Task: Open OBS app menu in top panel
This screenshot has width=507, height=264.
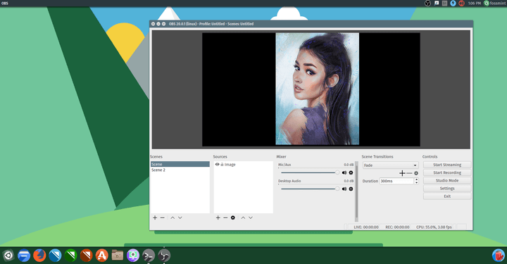Action: pyautogui.click(x=5, y=4)
